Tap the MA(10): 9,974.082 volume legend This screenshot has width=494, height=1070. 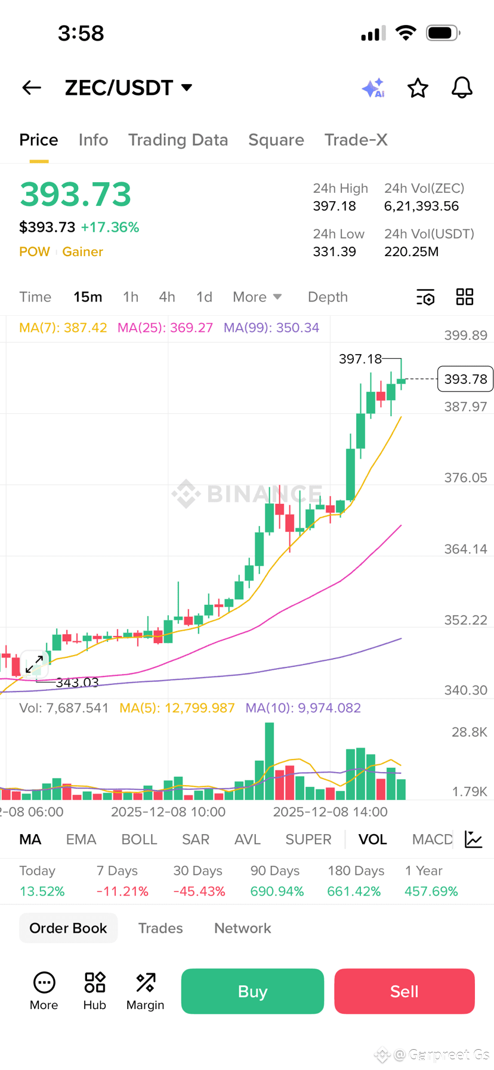pyautogui.click(x=303, y=708)
